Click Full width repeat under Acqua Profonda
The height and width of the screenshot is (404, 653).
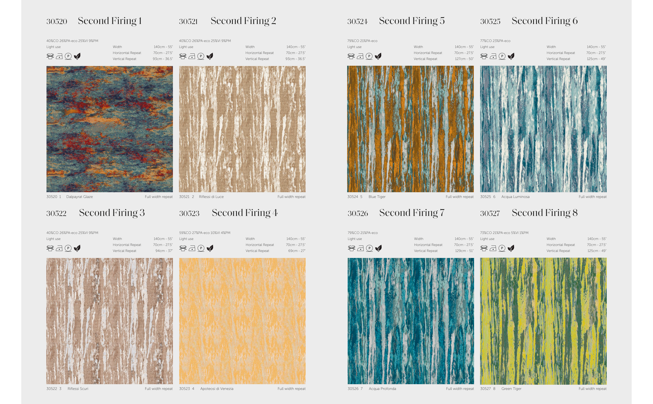(x=460, y=389)
